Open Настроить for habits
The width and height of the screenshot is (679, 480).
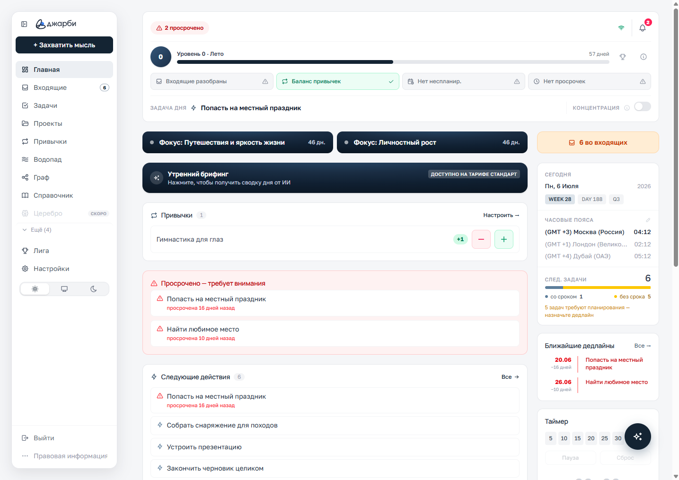[501, 215]
